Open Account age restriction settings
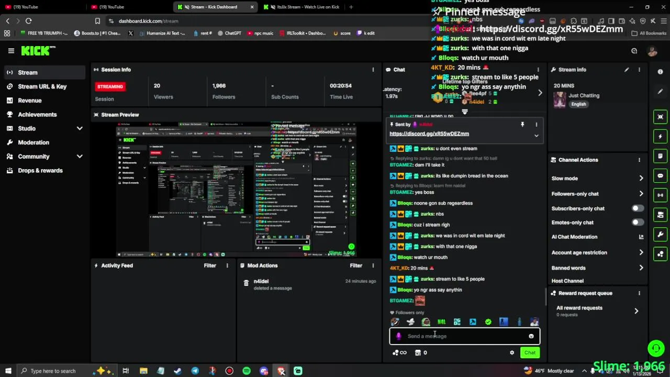The image size is (670, 377). (x=597, y=252)
